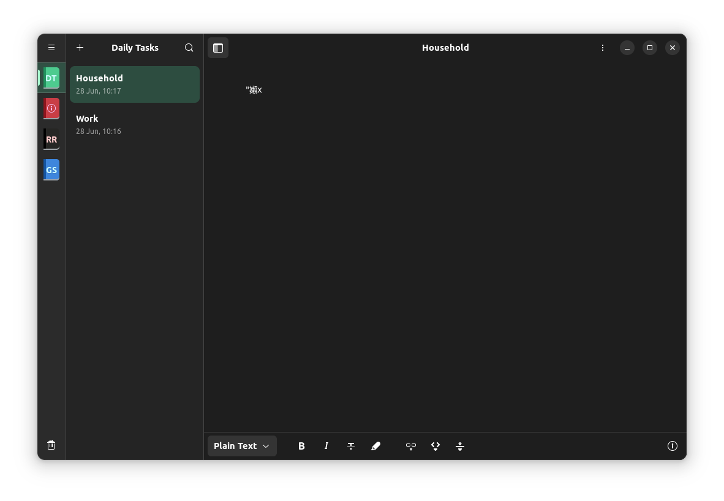Insert a link in the note
The width and height of the screenshot is (724, 501).
tap(410, 446)
